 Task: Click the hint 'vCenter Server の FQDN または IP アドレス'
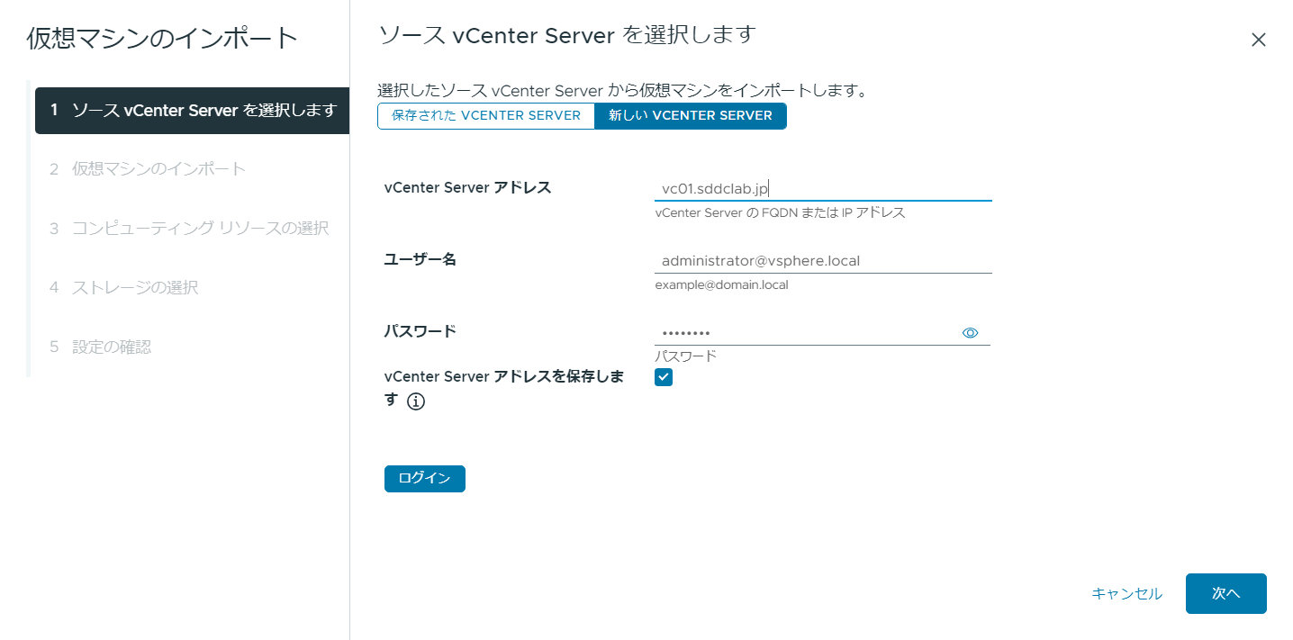point(780,213)
